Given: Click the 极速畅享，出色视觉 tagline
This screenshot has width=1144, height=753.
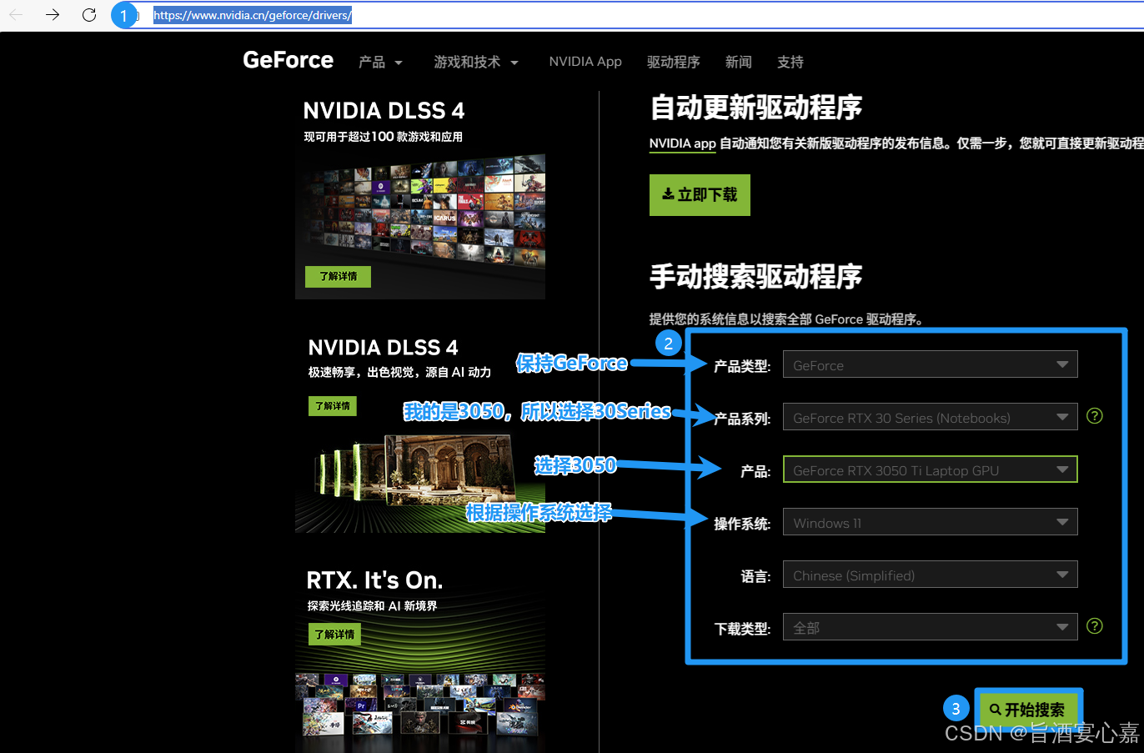Looking at the screenshot, I should 399,372.
